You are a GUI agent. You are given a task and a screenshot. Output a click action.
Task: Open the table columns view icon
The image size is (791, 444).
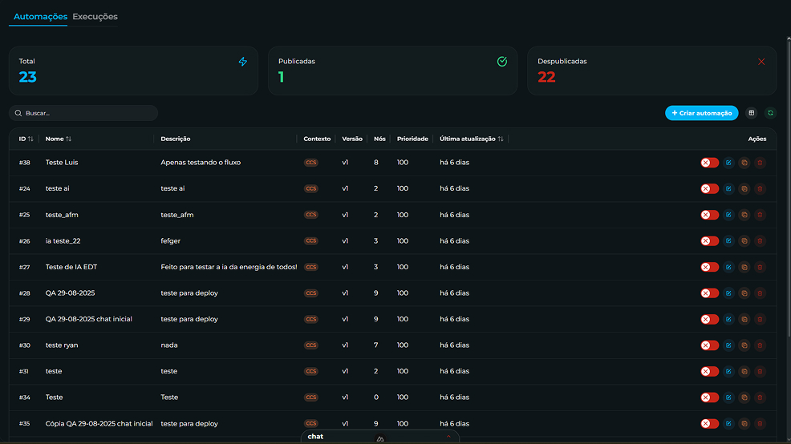(x=751, y=113)
